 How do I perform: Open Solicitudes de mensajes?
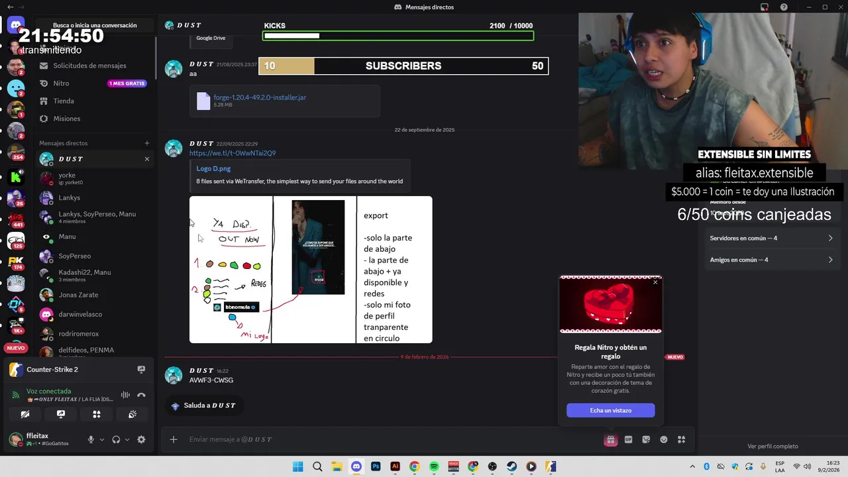point(94,66)
